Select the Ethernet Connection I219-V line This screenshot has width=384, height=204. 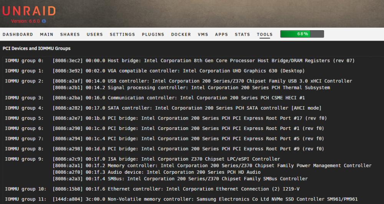click(x=176, y=189)
